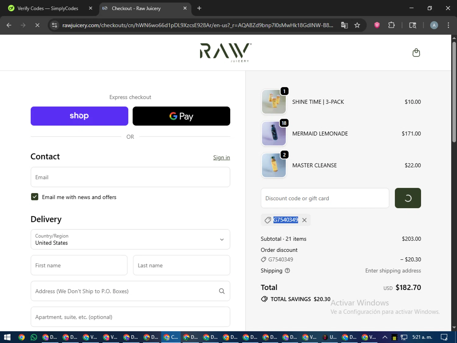Focus the Last name field
The width and height of the screenshot is (457, 343).
[182, 265]
